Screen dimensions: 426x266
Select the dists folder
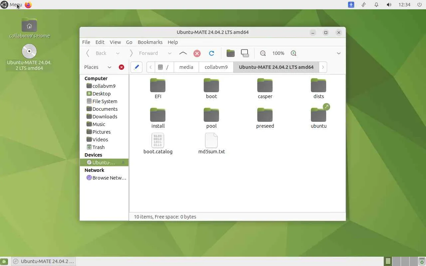coord(319,88)
